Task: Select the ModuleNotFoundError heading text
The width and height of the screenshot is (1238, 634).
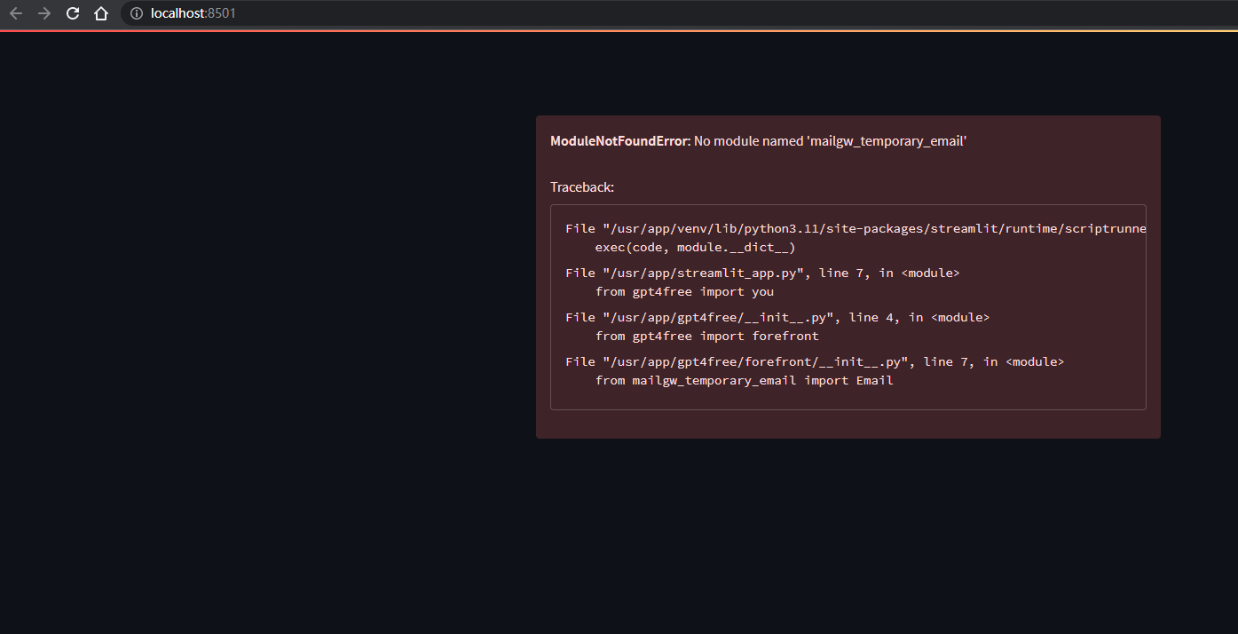Action: (619, 141)
